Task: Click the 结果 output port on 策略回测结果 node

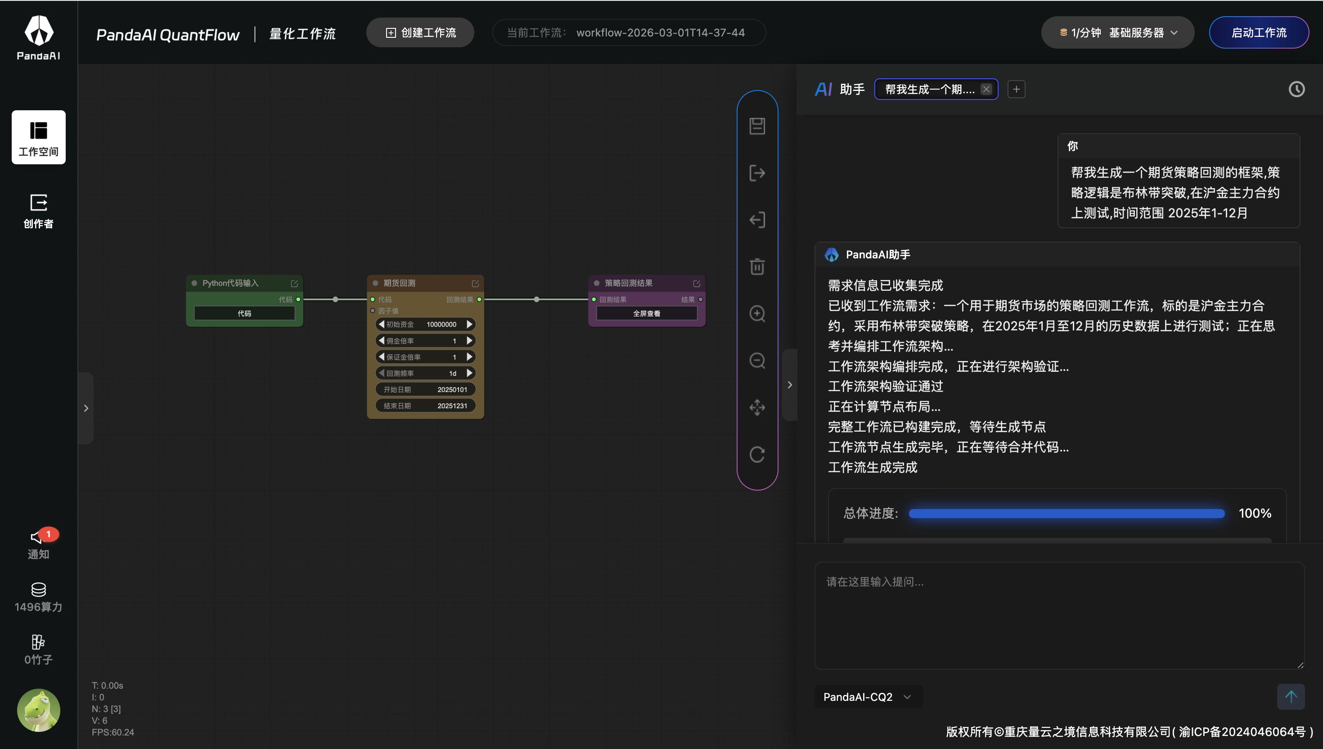Action: tap(700, 299)
